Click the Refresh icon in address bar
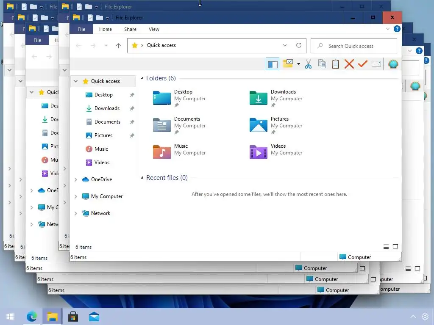The height and width of the screenshot is (325, 434). coord(299,45)
